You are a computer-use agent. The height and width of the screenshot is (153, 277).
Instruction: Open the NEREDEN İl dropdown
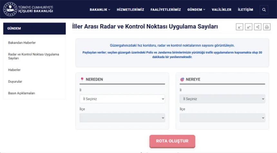click(122, 99)
